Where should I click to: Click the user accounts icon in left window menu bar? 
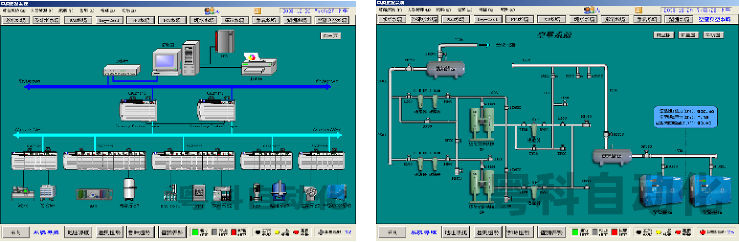[x=211, y=10]
